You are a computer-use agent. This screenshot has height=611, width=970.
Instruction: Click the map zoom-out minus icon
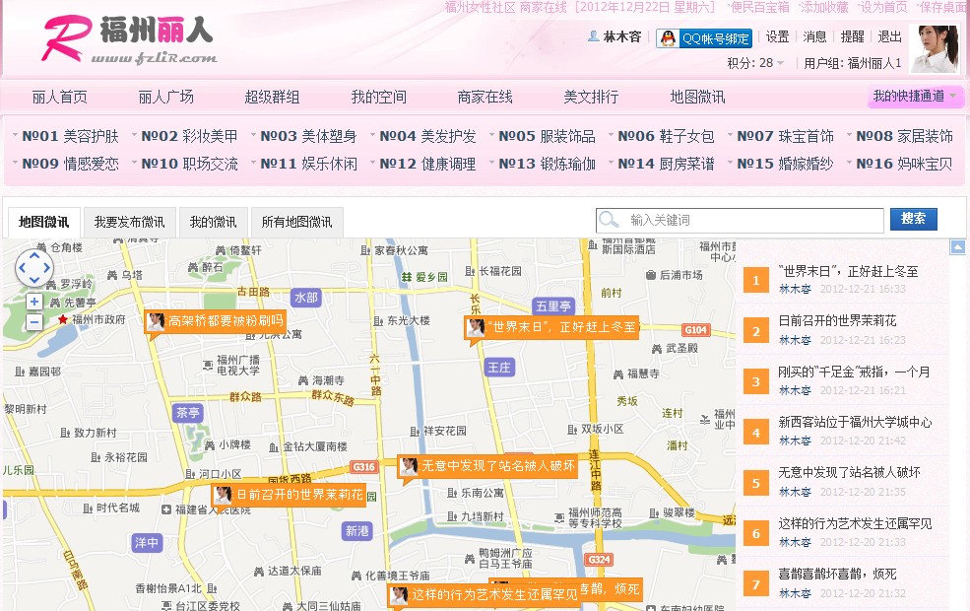[x=34, y=321]
